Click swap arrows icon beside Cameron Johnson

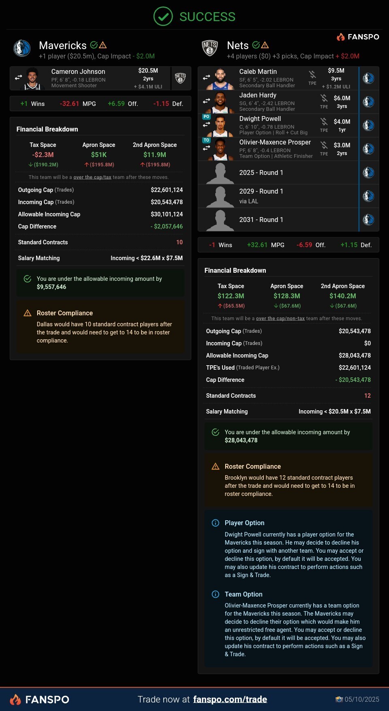pyautogui.click(x=19, y=77)
